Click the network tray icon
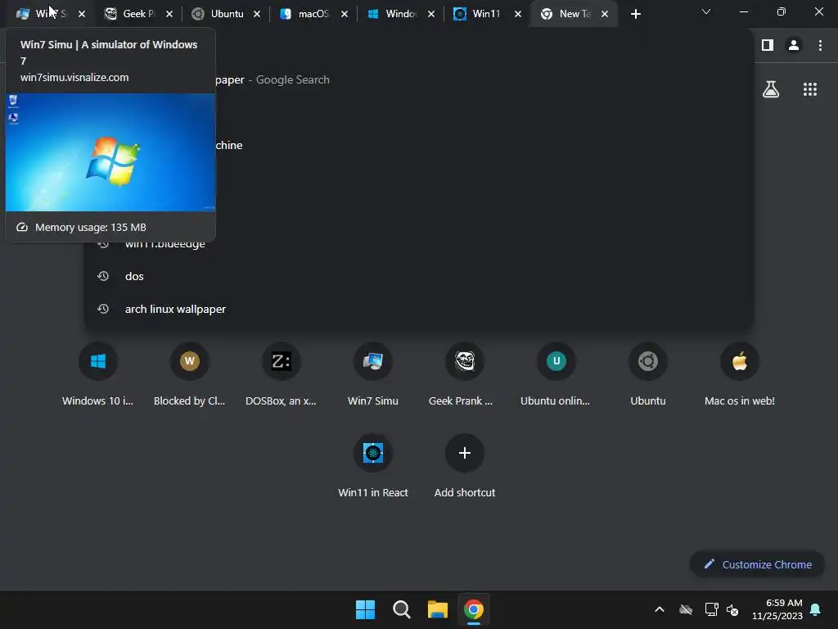838x629 pixels. (711, 609)
